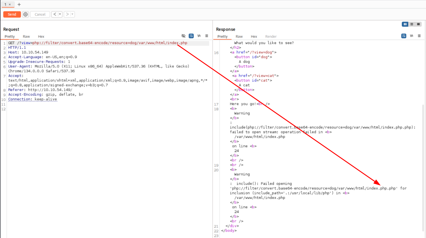This screenshot has width=426, height=238.
Task: Go back to previous request in history
Action: [55, 14]
